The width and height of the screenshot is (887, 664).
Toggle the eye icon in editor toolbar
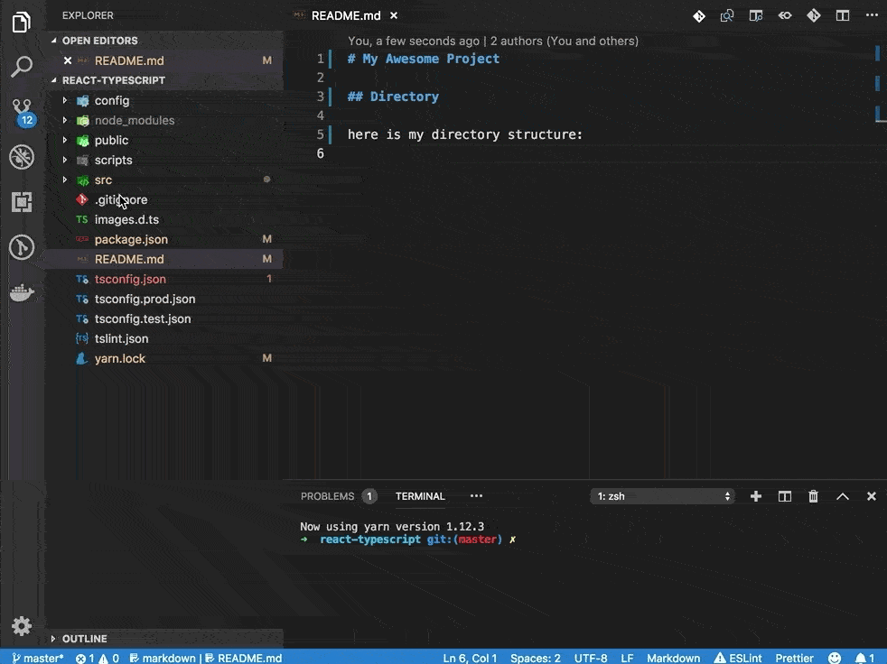(x=785, y=16)
